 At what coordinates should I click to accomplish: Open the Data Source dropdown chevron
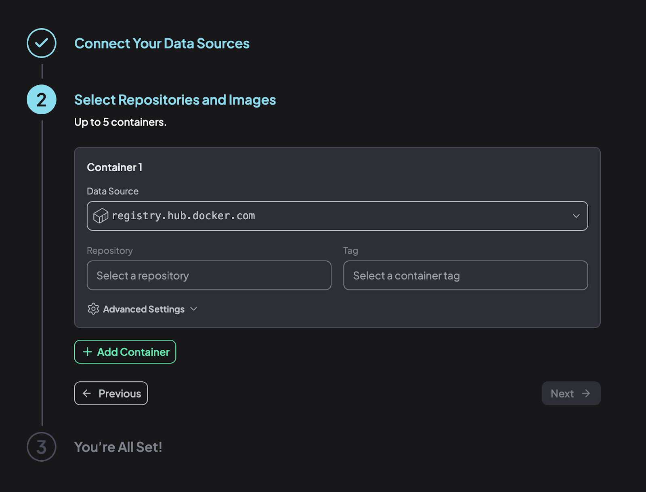[x=576, y=216]
